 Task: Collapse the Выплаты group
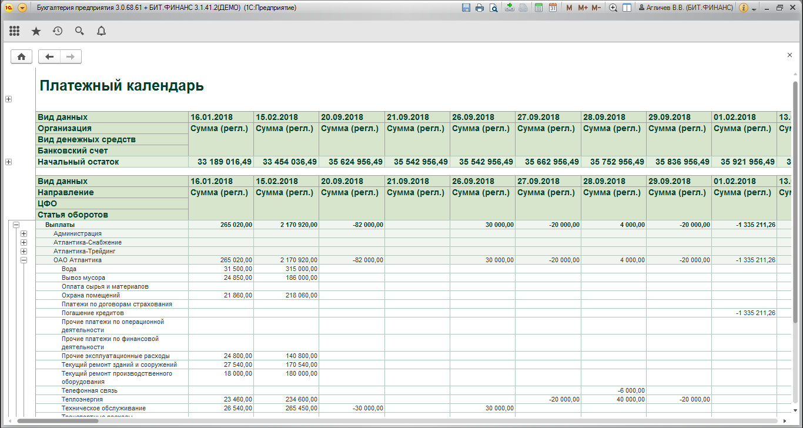(16, 225)
